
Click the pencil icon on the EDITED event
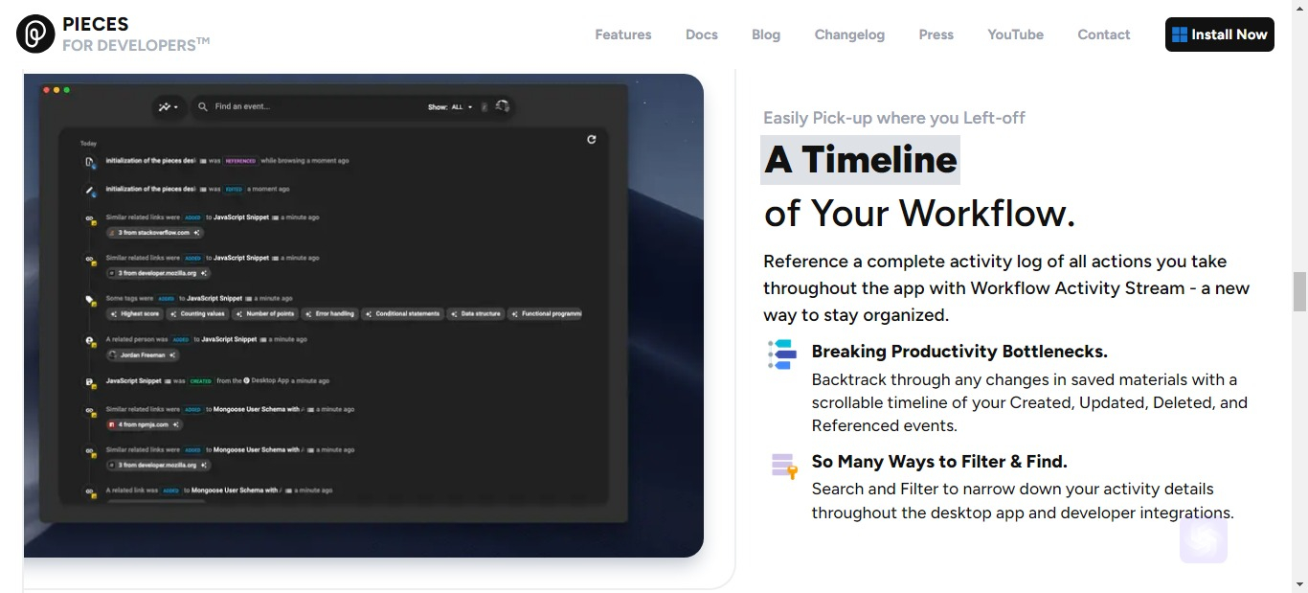90,191
